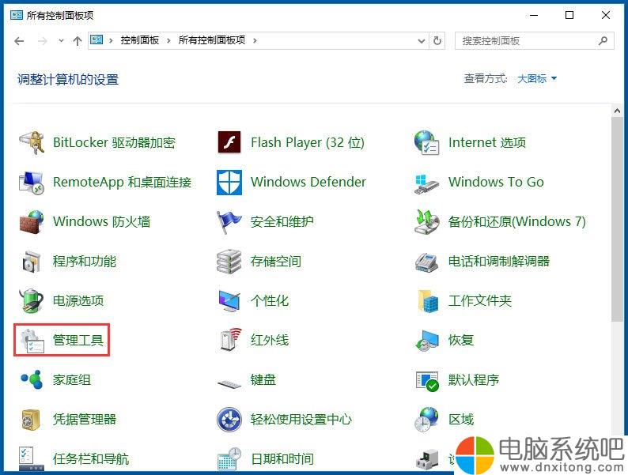Click the scrollbar up arrow
Screen dimensions: 628x475
click(x=617, y=111)
